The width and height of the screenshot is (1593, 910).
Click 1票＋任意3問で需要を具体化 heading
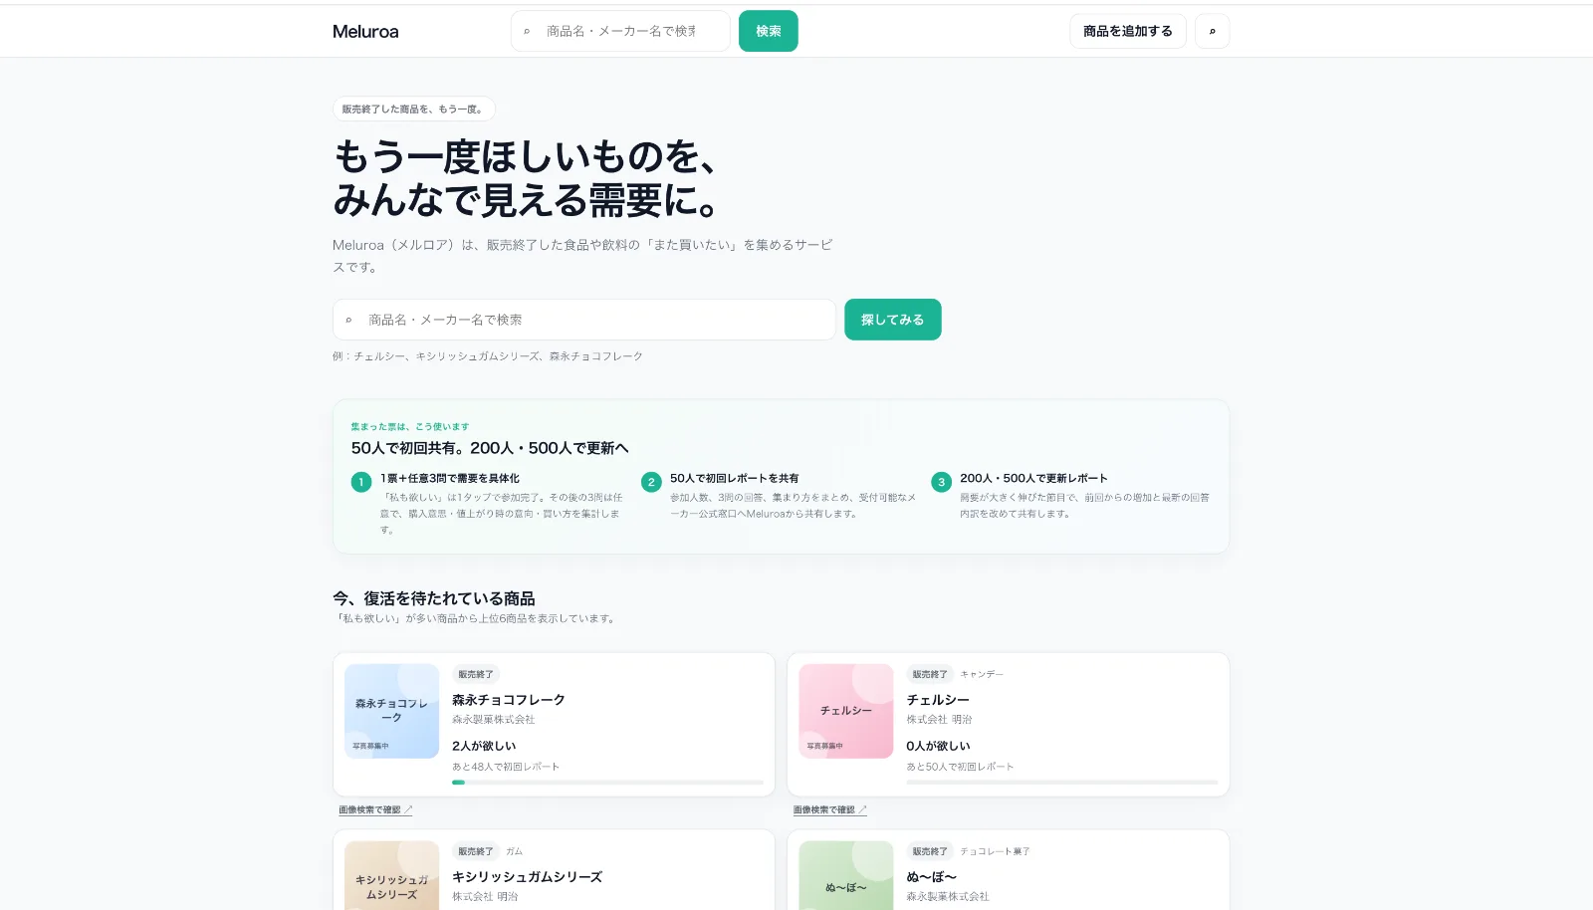[x=450, y=478]
